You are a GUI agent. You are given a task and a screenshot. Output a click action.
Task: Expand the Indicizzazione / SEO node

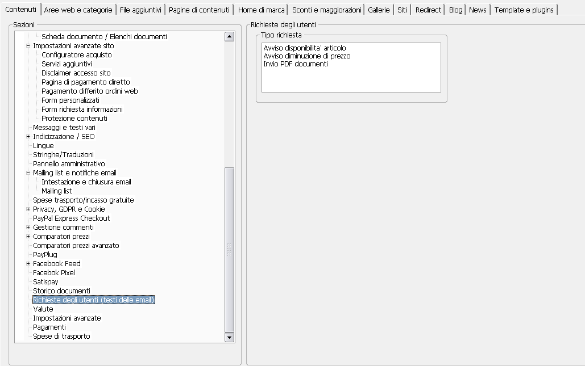[28, 137]
